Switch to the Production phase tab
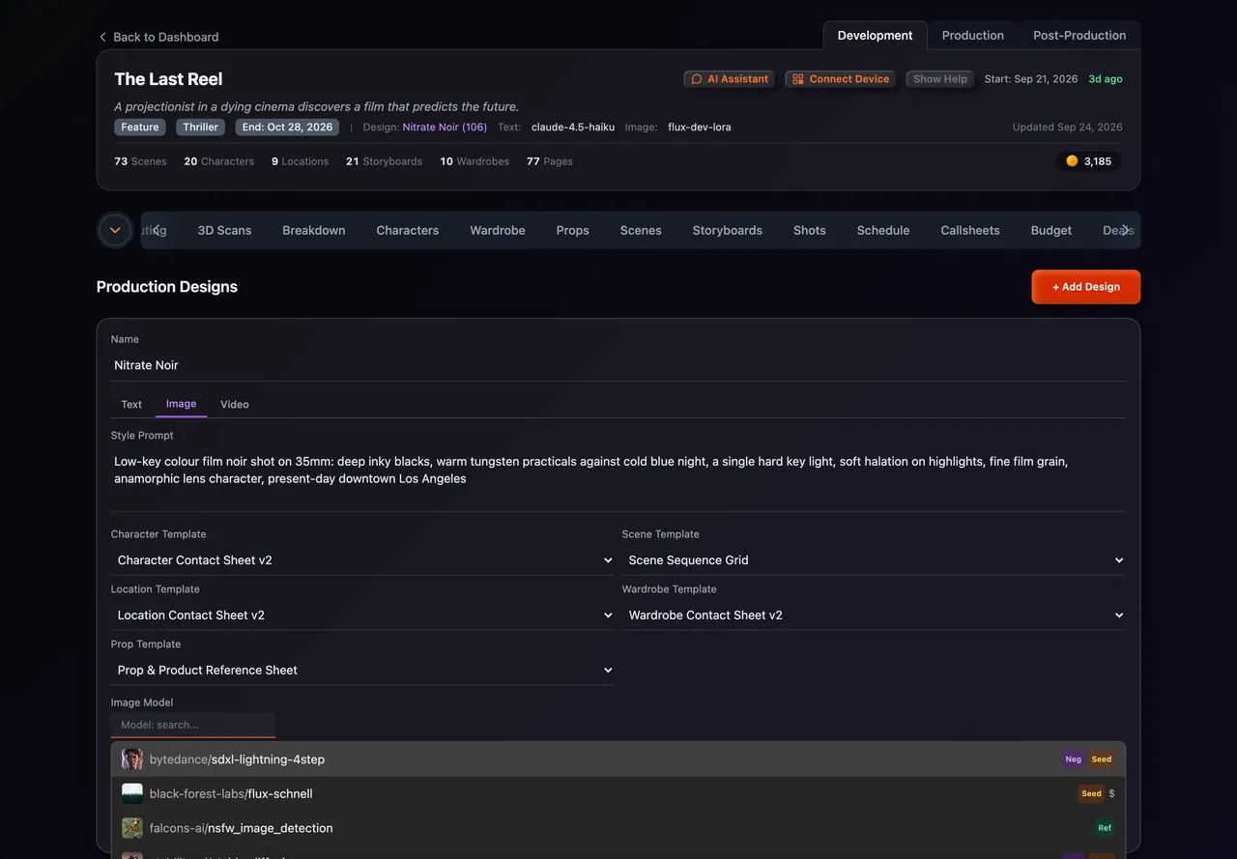Screen dimensions: 1237x859 (x=972, y=36)
